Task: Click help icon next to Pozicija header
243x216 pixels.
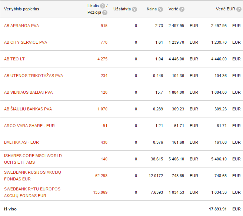Action: pos(105,13)
